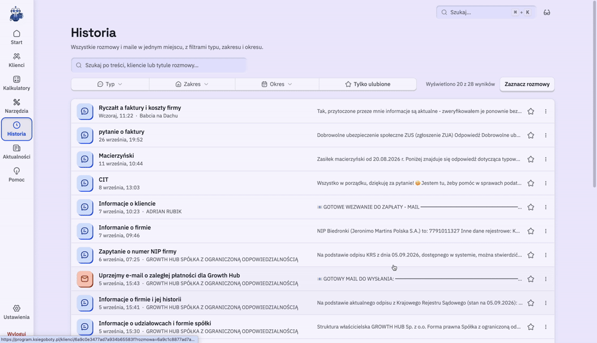The width and height of the screenshot is (597, 343).
Task: Focus the Szukaj po treści search field
Action: (x=159, y=65)
